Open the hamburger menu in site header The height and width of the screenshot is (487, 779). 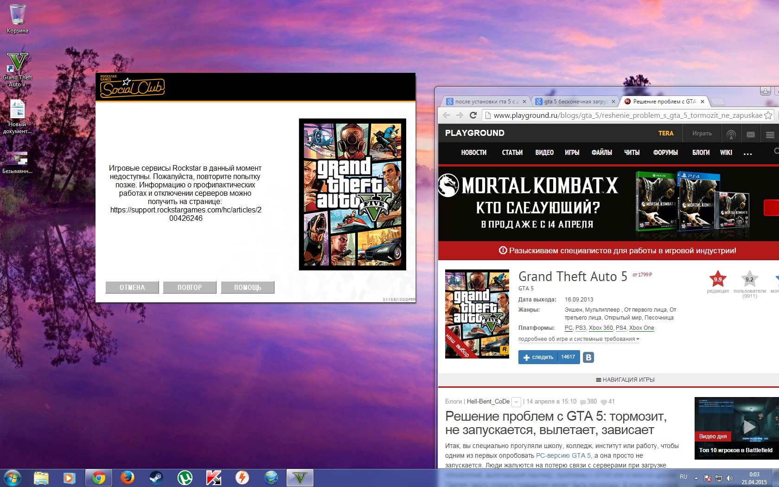tap(770, 135)
